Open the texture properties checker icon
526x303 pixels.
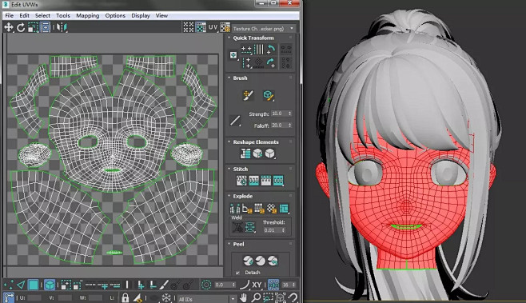(x=225, y=27)
